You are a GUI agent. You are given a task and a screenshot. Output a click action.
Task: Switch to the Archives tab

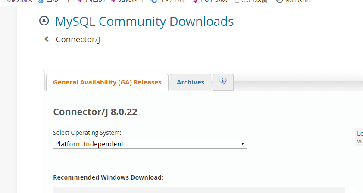191,82
